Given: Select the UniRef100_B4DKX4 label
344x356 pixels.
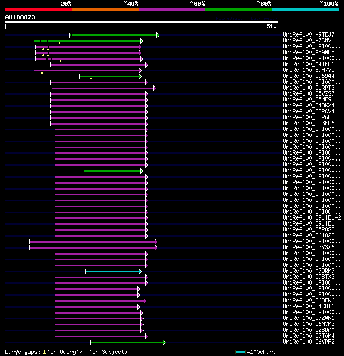Looking at the screenshot, I should click(x=309, y=105).
